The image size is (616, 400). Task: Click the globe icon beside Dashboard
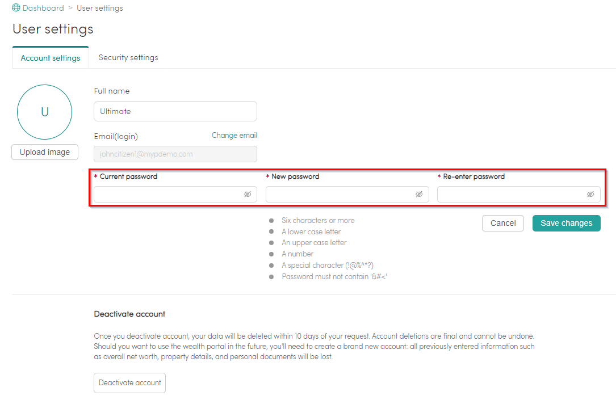coord(16,7)
